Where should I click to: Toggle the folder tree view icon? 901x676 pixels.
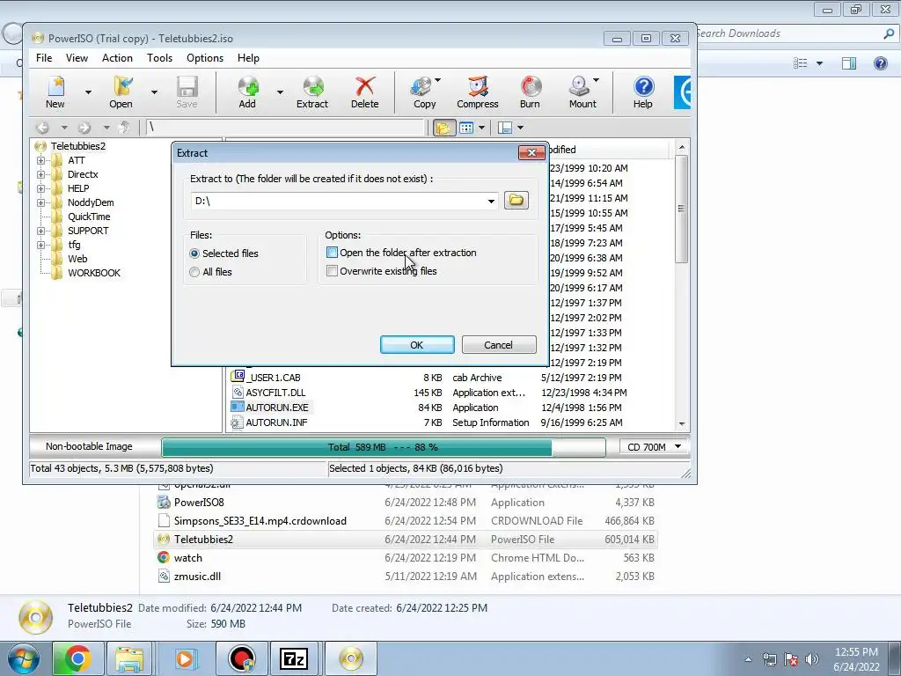coord(443,127)
